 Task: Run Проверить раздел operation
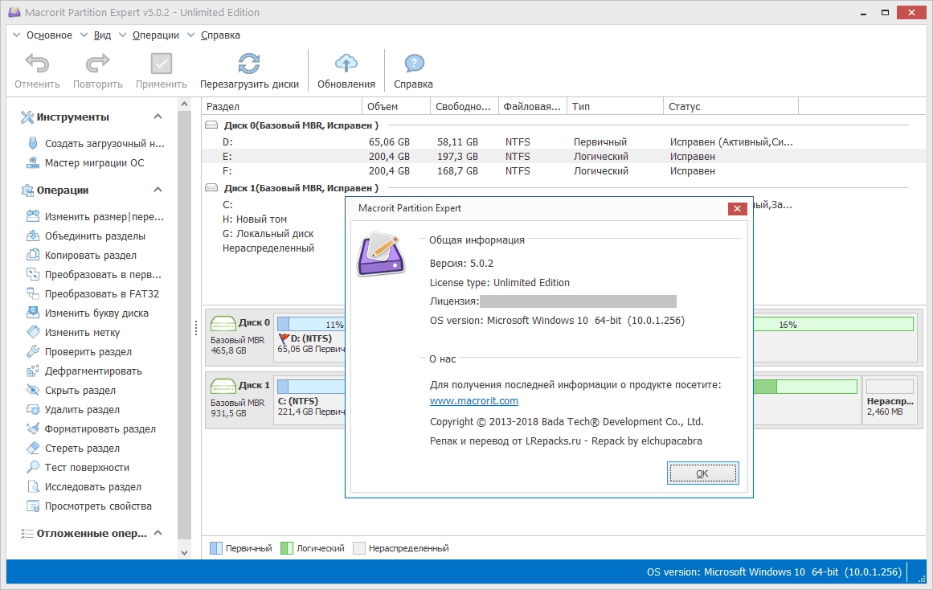(x=80, y=352)
